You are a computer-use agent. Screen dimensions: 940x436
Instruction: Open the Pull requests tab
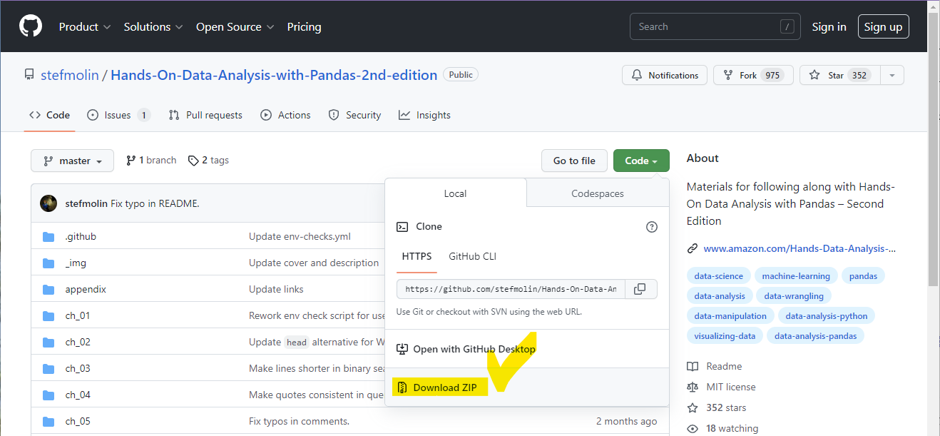pos(205,115)
